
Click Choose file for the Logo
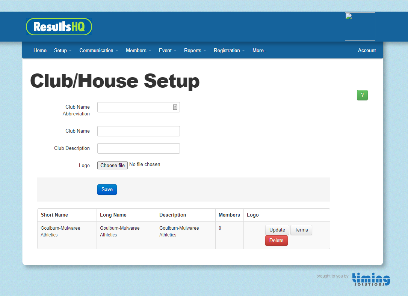coord(112,165)
